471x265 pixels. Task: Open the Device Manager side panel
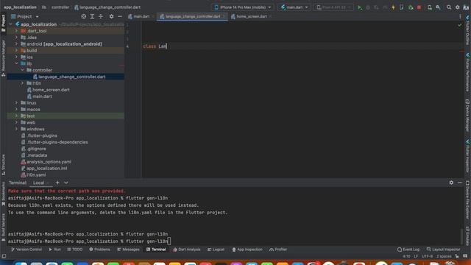pyautogui.click(x=468, y=116)
